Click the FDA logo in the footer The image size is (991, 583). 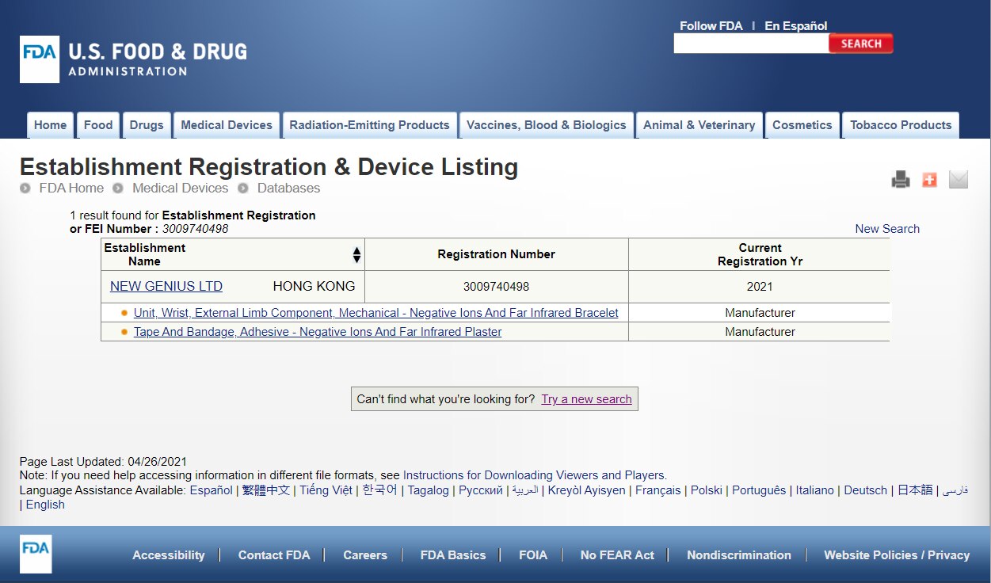tap(36, 554)
